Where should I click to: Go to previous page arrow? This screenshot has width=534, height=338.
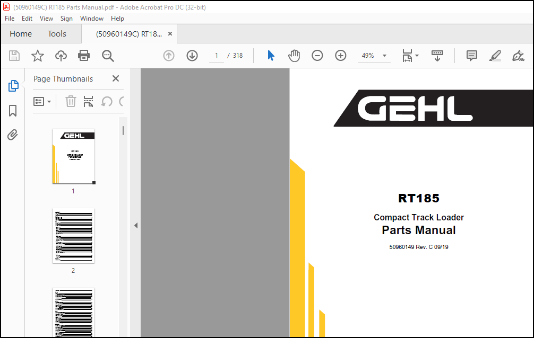[169, 56]
